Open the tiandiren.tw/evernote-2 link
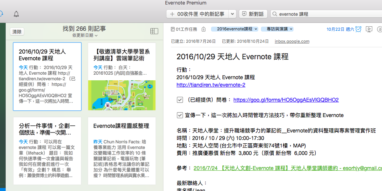The image size is (382, 191). 211,85
